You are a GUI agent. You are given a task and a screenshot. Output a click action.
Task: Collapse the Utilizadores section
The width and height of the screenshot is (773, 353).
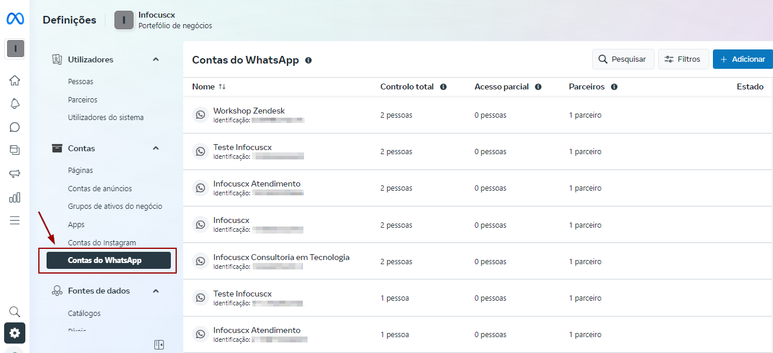pyautogui.click(x=156, y=59)
